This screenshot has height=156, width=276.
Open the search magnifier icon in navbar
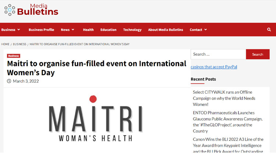(269, 30)
